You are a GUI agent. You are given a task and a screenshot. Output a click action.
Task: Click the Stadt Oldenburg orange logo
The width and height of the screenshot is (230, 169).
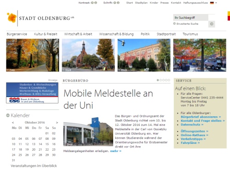pos(11,18)
